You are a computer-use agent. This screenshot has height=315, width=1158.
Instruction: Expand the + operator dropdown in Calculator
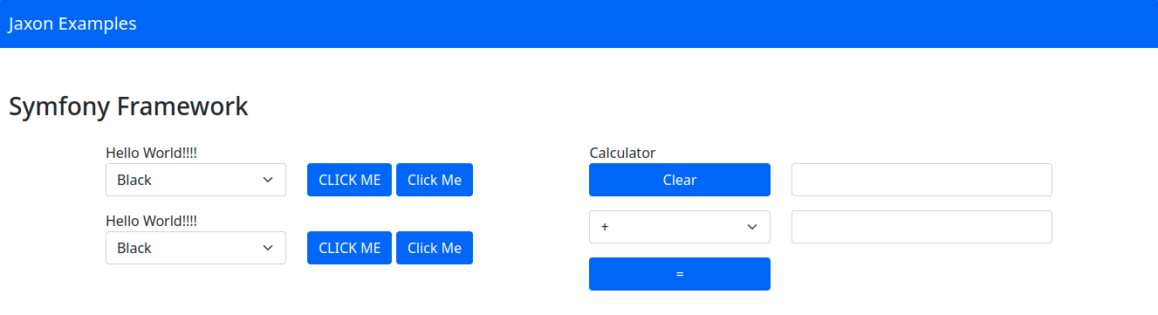680,227
